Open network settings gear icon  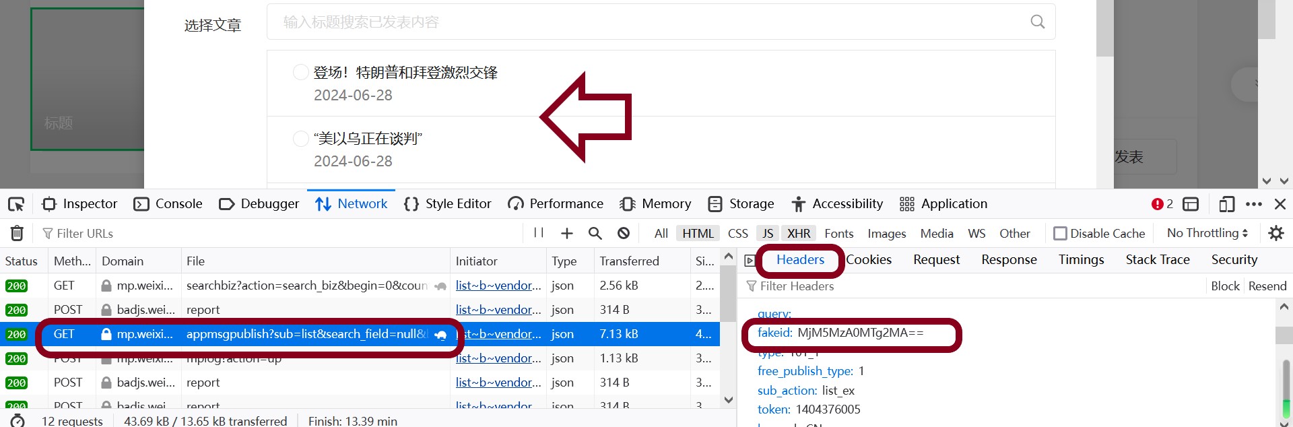tap(1275, 233)
